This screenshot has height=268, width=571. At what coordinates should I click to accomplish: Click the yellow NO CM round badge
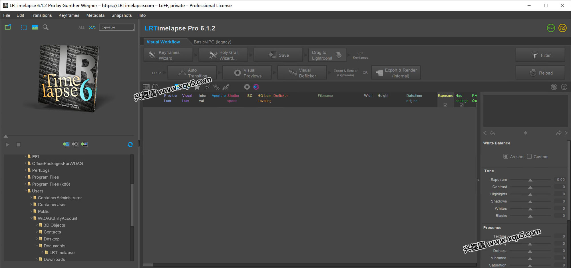click(562, 28)
